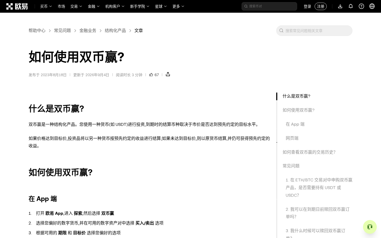Expand the 金融 dropdown menu
The image size is (381, 238).
click(94, 6)
